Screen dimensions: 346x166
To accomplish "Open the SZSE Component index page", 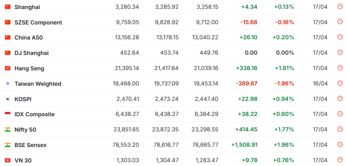I will pyautogui.click(x=38, y=22).
